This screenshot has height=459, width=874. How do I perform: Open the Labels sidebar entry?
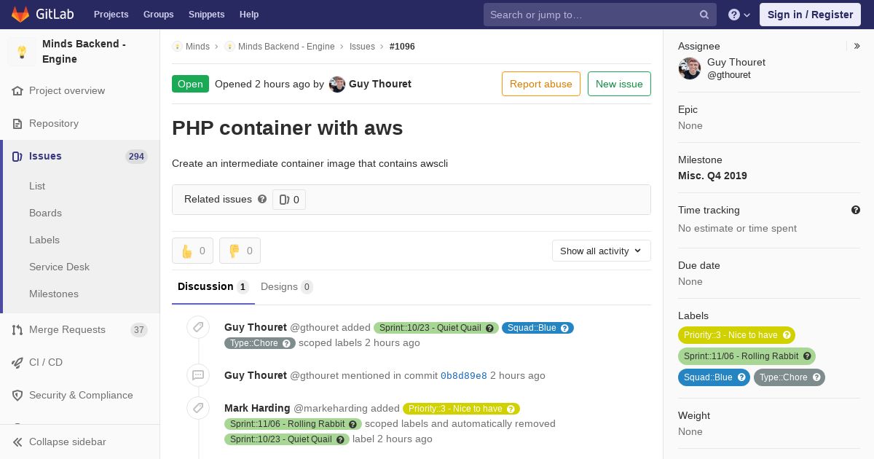[44, 240]
